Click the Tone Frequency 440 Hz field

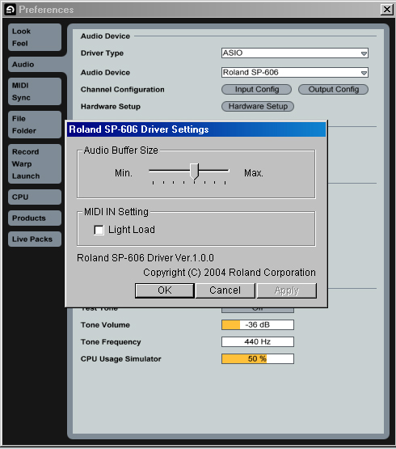tap(258, 342)
